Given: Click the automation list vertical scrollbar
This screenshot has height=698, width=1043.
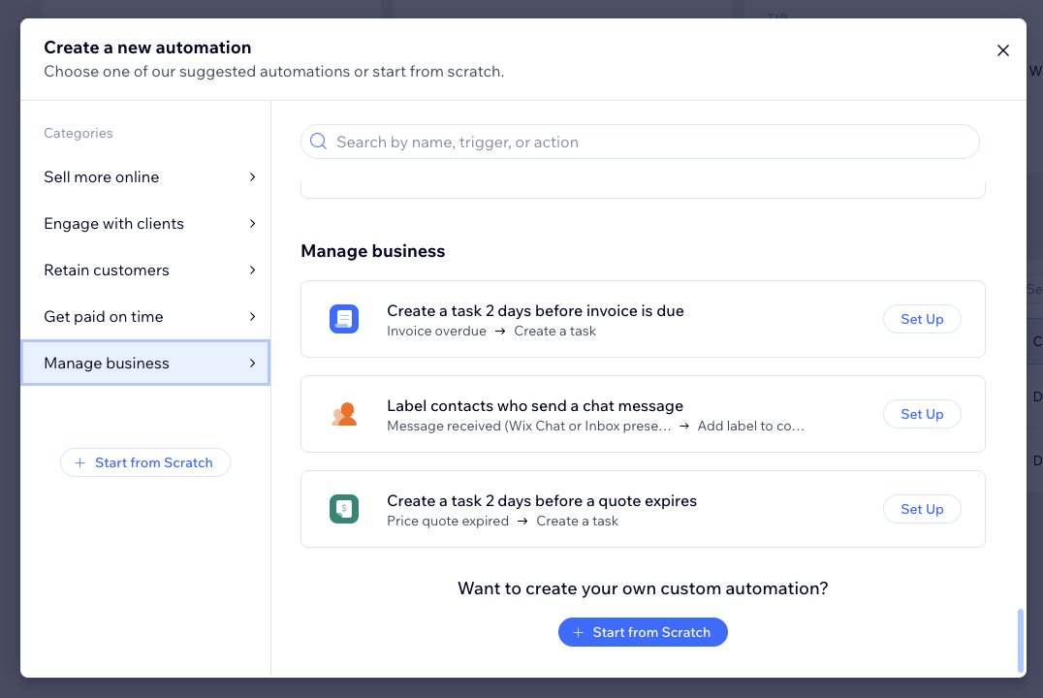Looking at the screenshot, I should click(x=1020, y=640).
